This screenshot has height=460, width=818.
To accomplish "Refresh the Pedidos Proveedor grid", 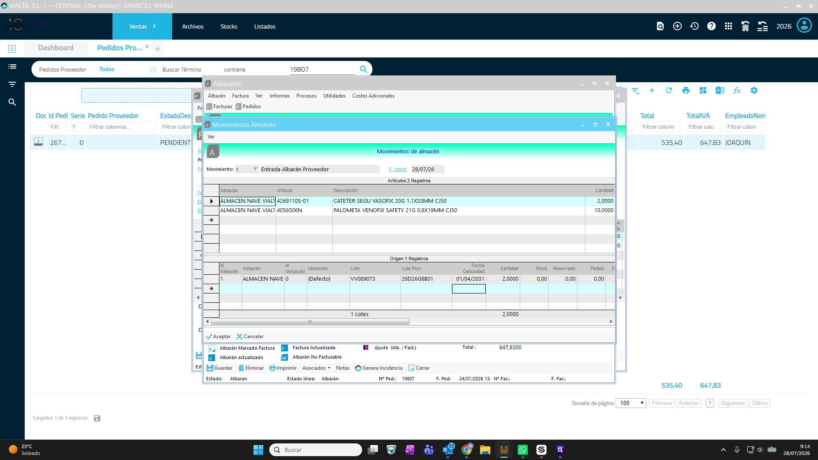I will click(x=669, y=90).
